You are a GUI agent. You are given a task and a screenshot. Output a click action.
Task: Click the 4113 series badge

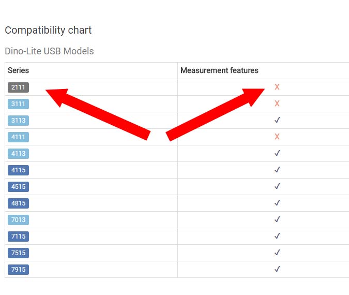pos(18,154)
